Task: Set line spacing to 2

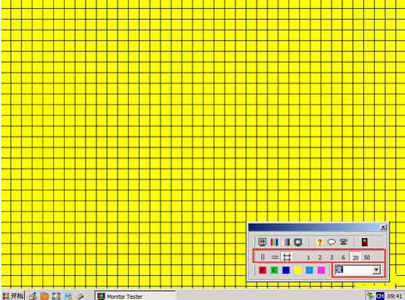Action: tap(320, 258)
